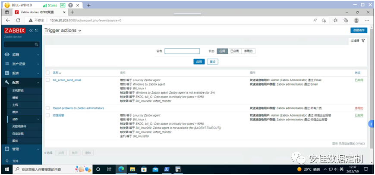Click the browser back arrow
The width and height of the screenshot is (375, 175).
tap(8, 20)
